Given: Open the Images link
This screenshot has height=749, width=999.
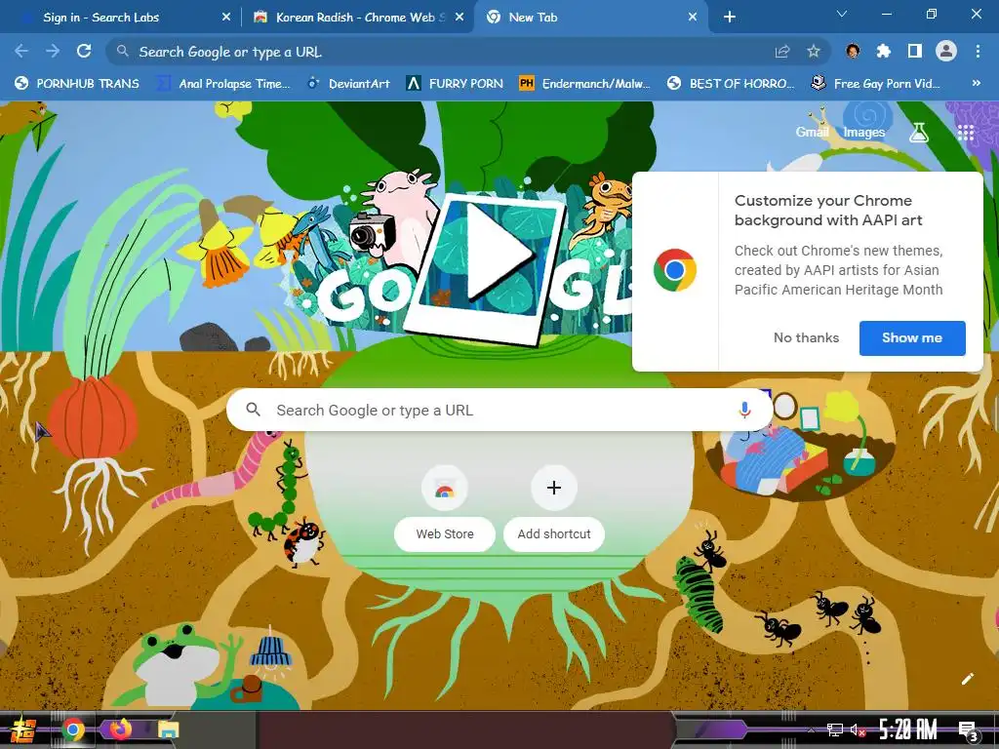Looking at the screenshot, I should pyautogui.click(x=864, y=132).
